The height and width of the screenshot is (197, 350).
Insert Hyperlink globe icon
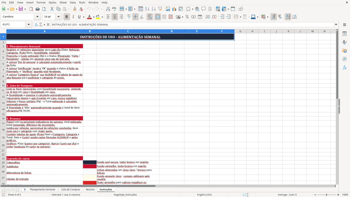197,9
